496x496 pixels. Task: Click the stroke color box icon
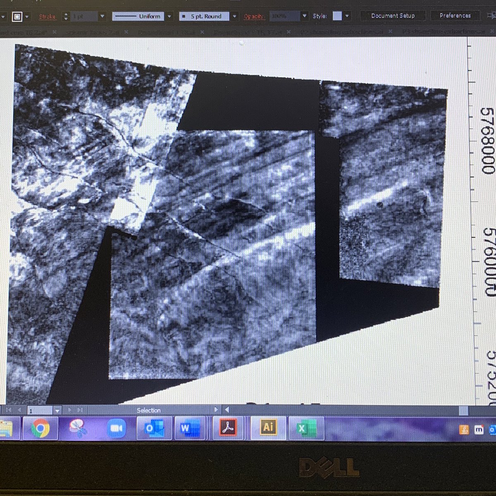[17, 17]
